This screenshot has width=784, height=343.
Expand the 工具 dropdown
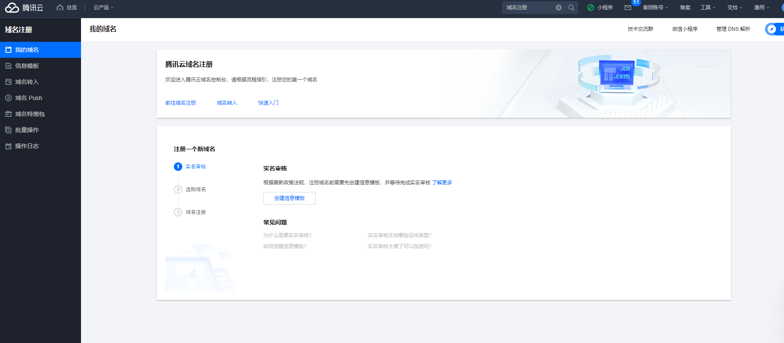point(708,8)
